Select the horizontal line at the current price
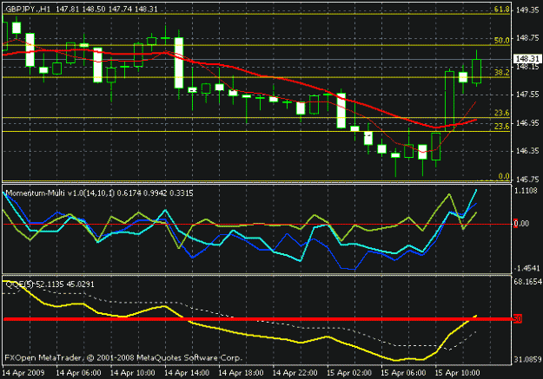Image resolution: width=543 pixels, height=379 pixels. point(256,60)
